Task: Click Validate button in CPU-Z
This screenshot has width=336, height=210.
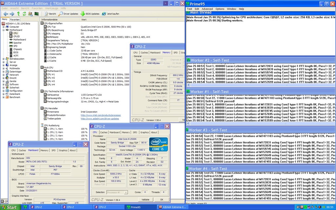Action: pyautogui.click(x=145, y=199)
